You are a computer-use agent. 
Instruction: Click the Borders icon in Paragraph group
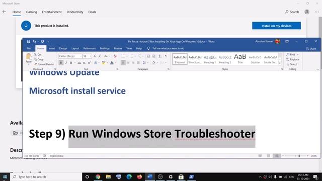[x=162, y=63]
